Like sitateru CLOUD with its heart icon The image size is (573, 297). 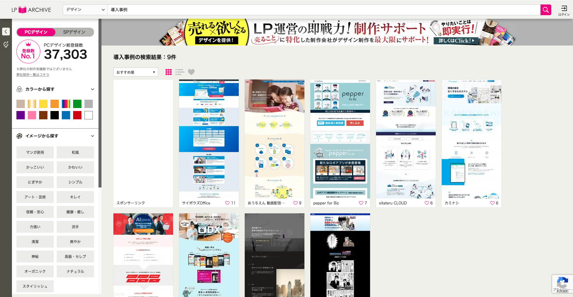(x=427, y=203)
